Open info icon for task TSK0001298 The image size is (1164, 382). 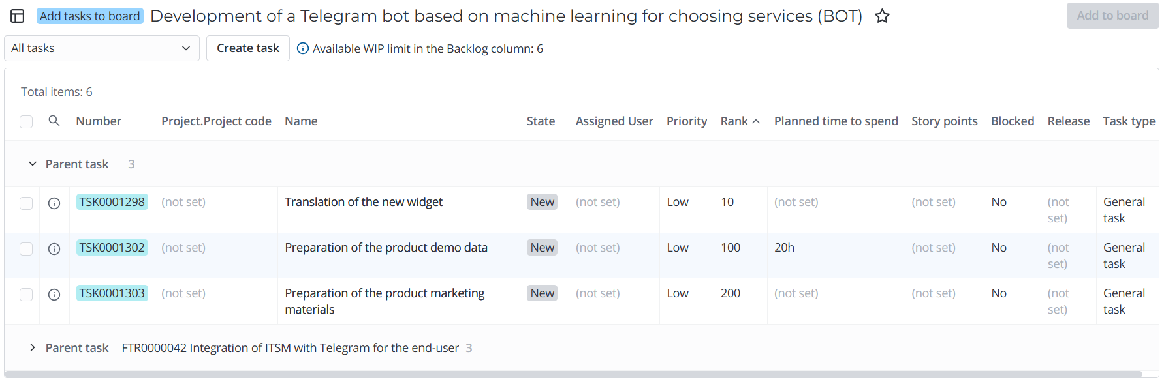click(x=54, y=203)
